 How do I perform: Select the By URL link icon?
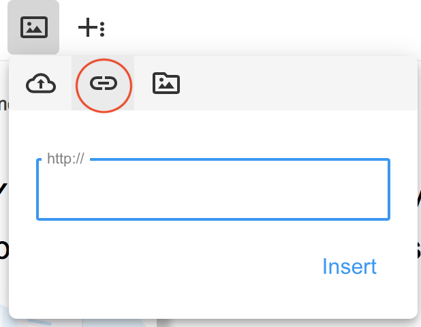(x=104, y=83)
